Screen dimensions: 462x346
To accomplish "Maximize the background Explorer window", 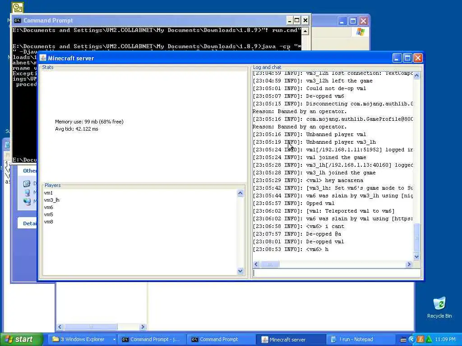I will [x=353, y=21].
